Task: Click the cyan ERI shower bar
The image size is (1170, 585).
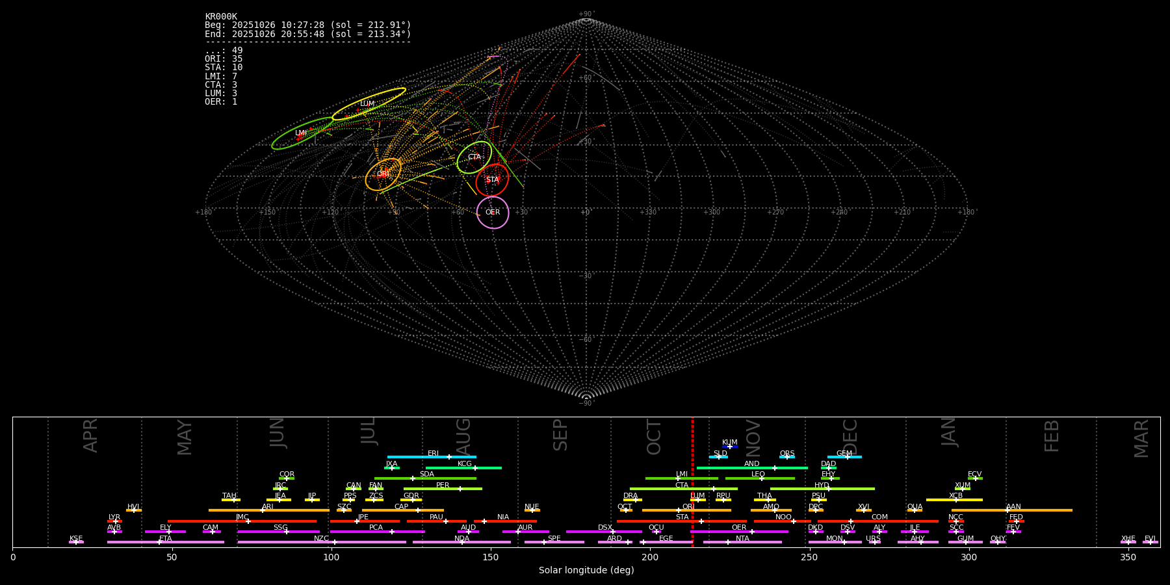Action: pos(432,457)
